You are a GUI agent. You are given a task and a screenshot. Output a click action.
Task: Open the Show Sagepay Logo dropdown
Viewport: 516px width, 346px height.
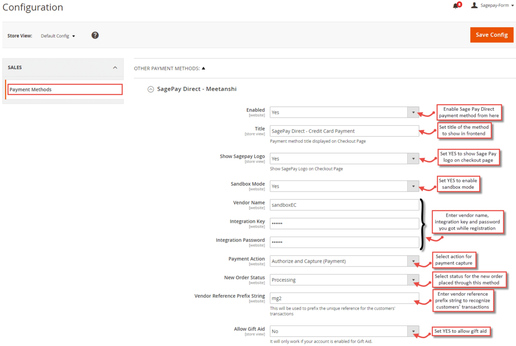(344, 159)
